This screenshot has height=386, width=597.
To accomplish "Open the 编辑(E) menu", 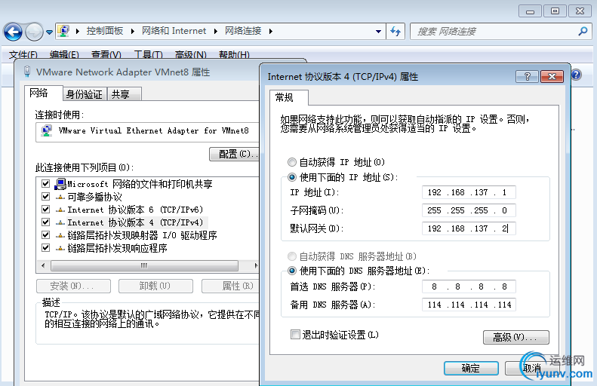I will [x=64, y=55].
